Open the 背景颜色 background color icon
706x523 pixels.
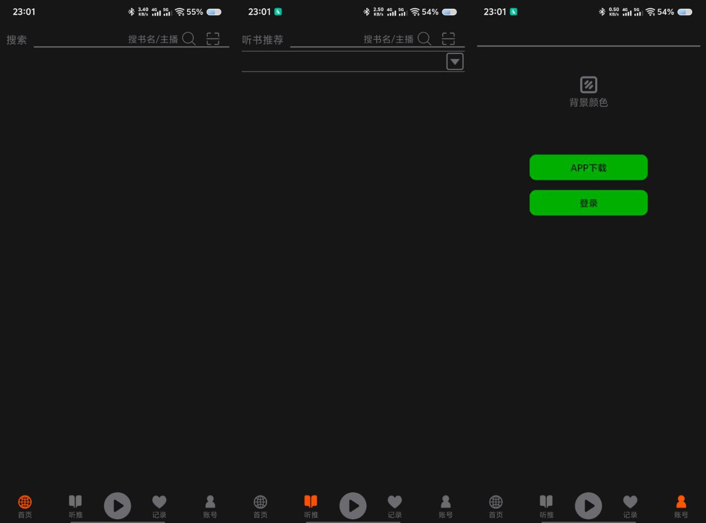(x=589, y=85)
